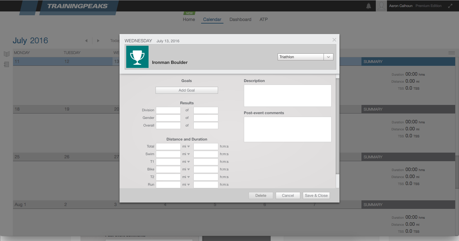Click the notifications bell icon

[369, 6]
